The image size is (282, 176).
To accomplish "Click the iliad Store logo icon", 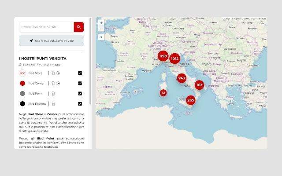I will 22,73.
